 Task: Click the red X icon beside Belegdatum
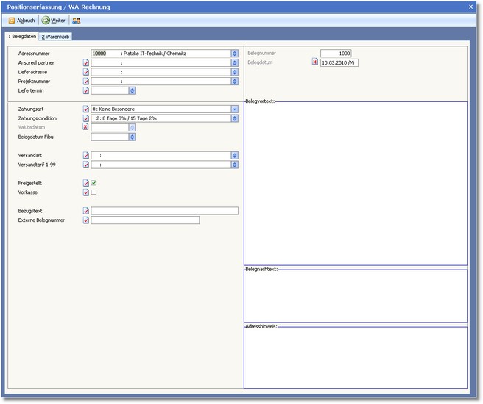pyautogui.click(x=315, y=62)
